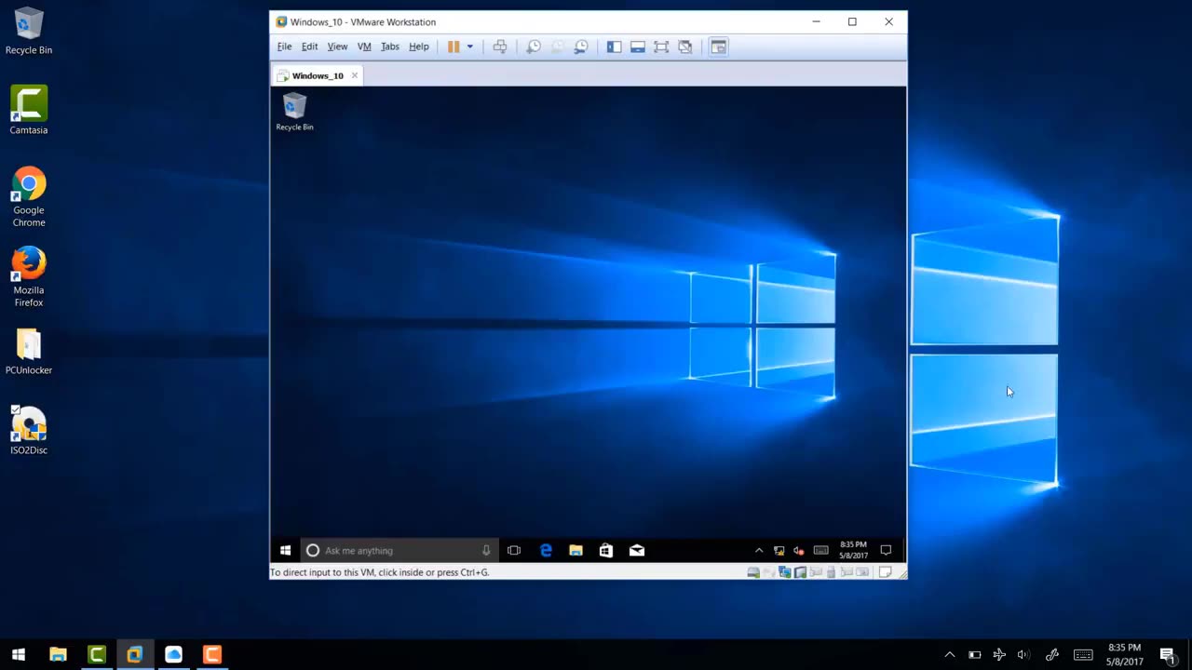Viewport: 1192px width, 670px height.
Task: Select Mozilla Firefox desktop shortcut
Action: (29, 277)
